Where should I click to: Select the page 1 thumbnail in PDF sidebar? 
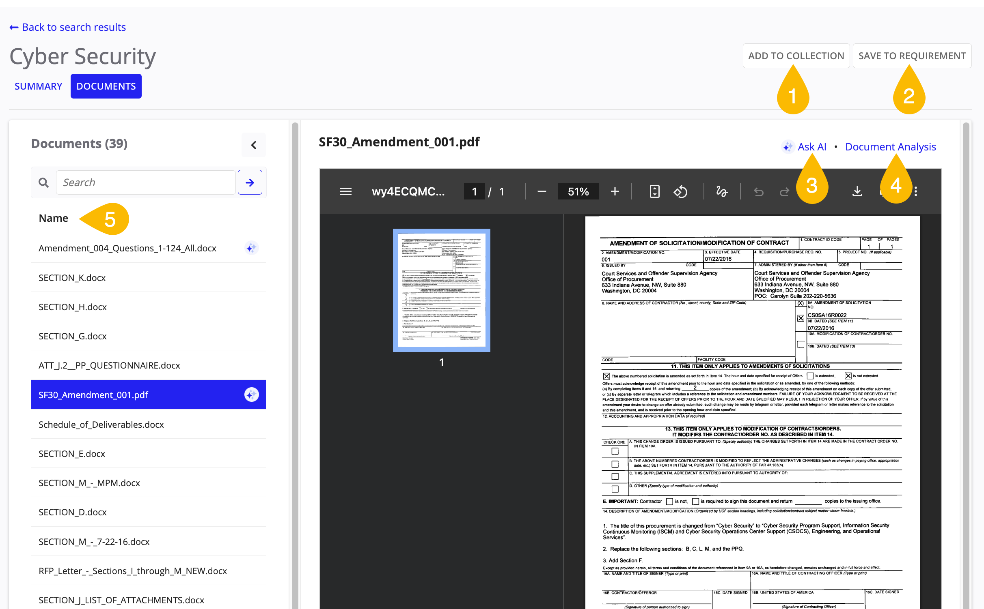(441, 290)
